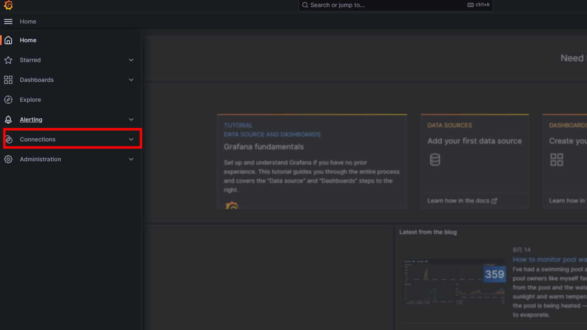Open Starred in the sidebar menu
The image size is (587, 330).
(x=30, y=60)
